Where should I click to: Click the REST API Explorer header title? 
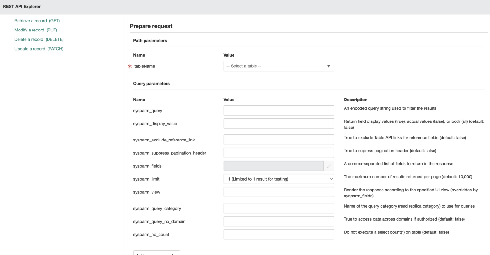(x=21, y=6)
